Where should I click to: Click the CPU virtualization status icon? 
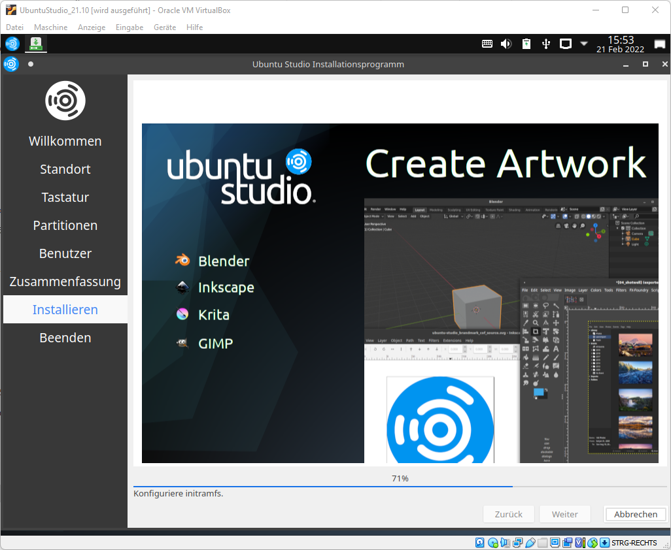pyautogui.click(x=579, y=543)
